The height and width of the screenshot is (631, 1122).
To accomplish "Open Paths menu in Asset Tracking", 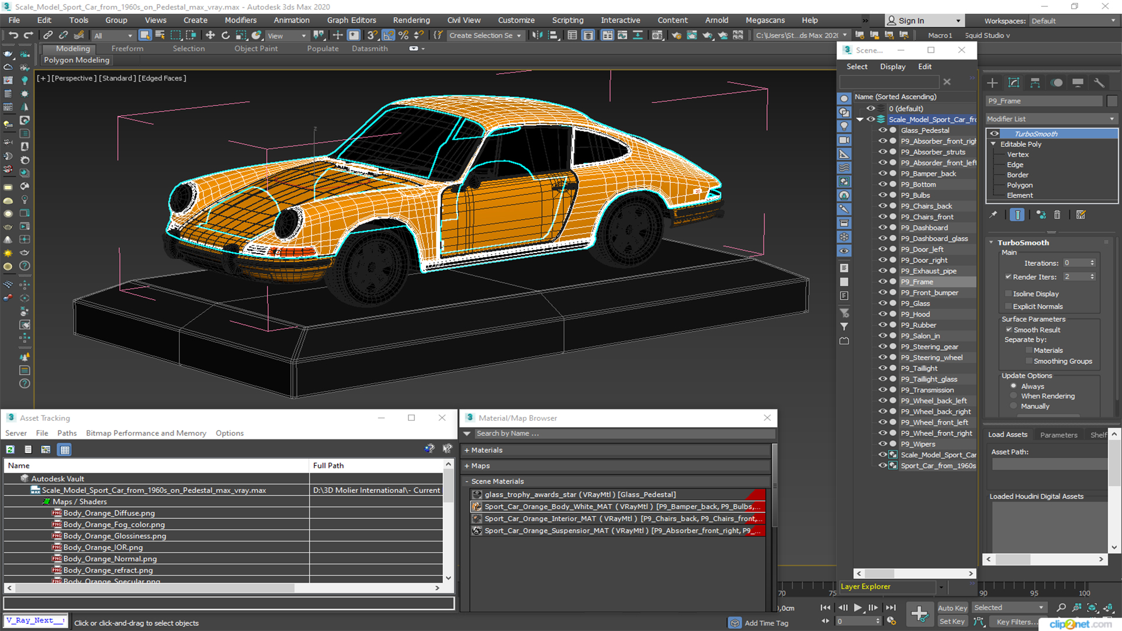I will 67,434.
